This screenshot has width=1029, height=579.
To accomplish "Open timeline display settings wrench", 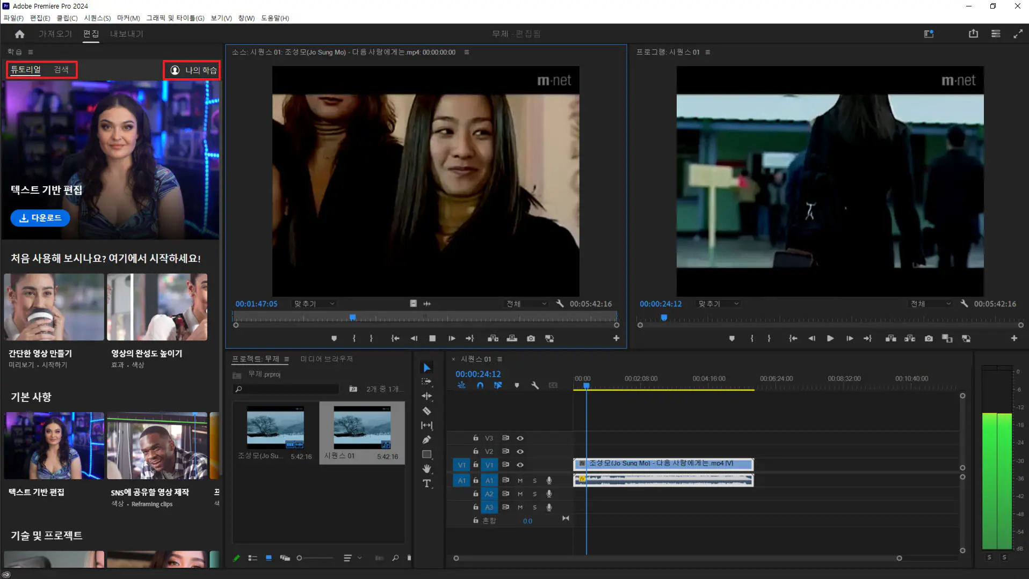I will click(x=535, y=385).
